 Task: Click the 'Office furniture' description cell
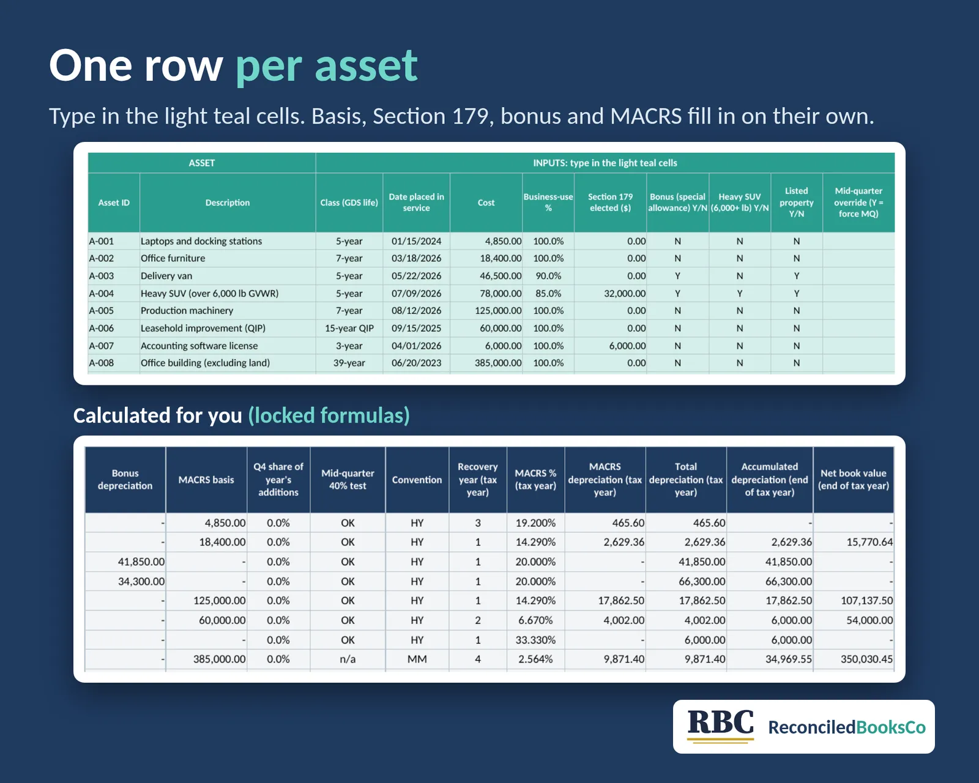(x=228, y=258)
